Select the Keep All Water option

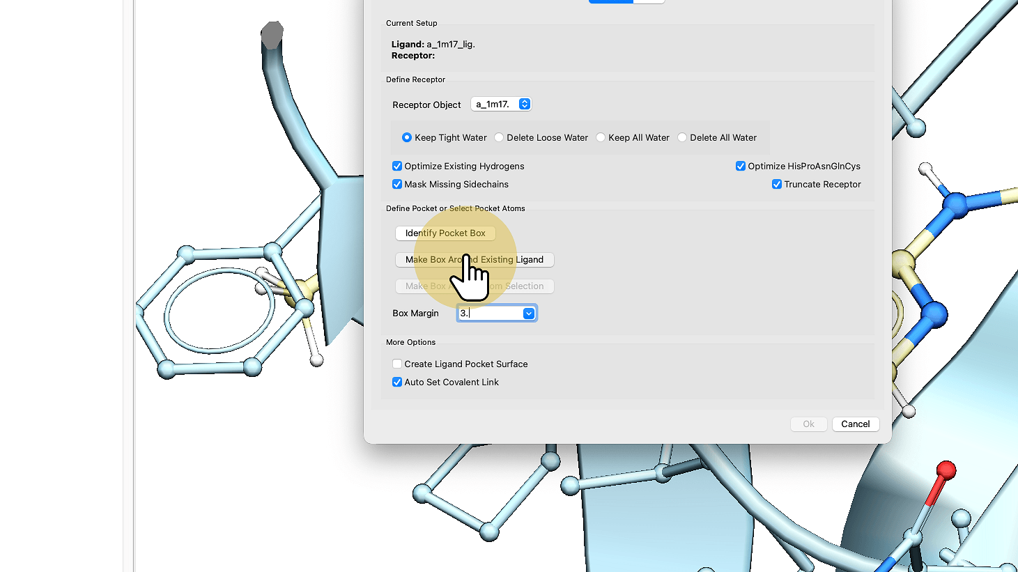[x=601, y=138]
